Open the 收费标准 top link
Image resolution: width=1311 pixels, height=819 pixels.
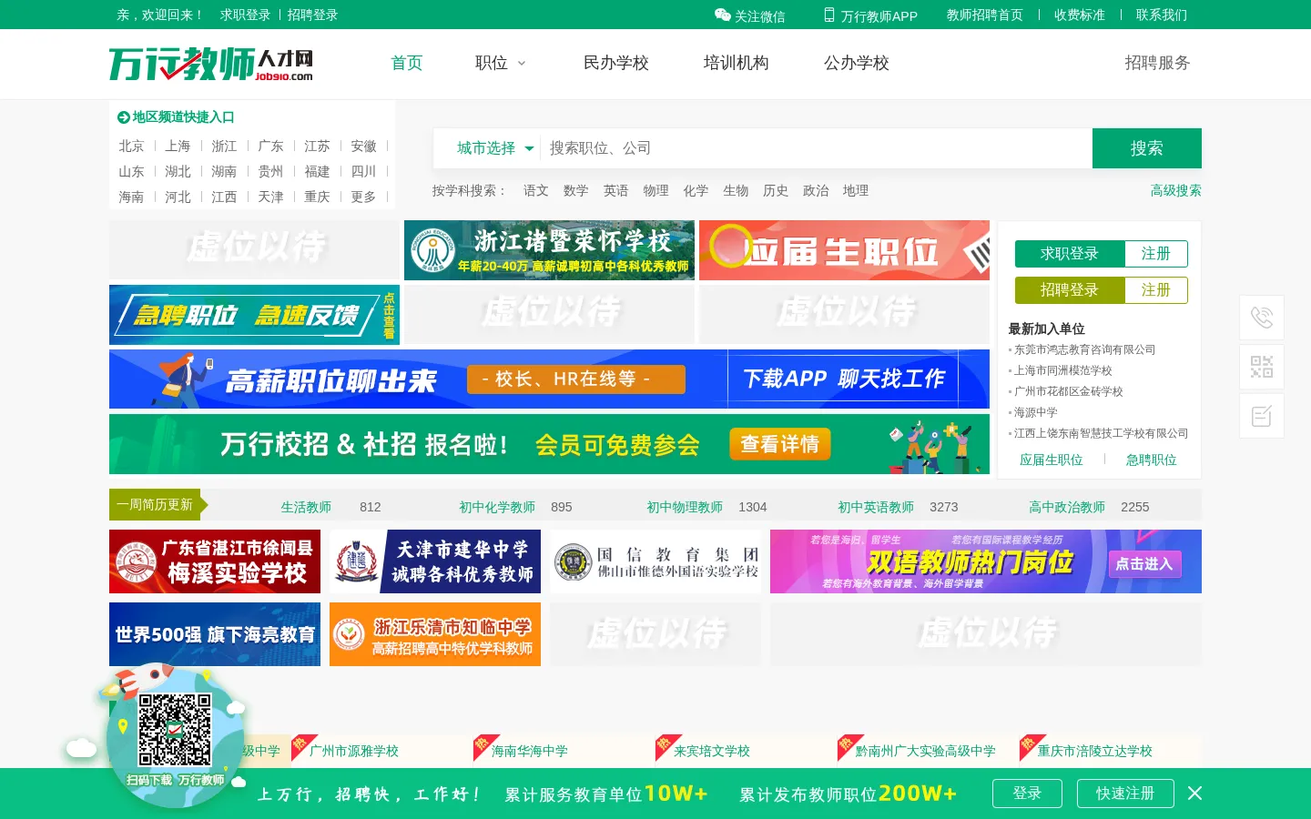coord(1080,15)
